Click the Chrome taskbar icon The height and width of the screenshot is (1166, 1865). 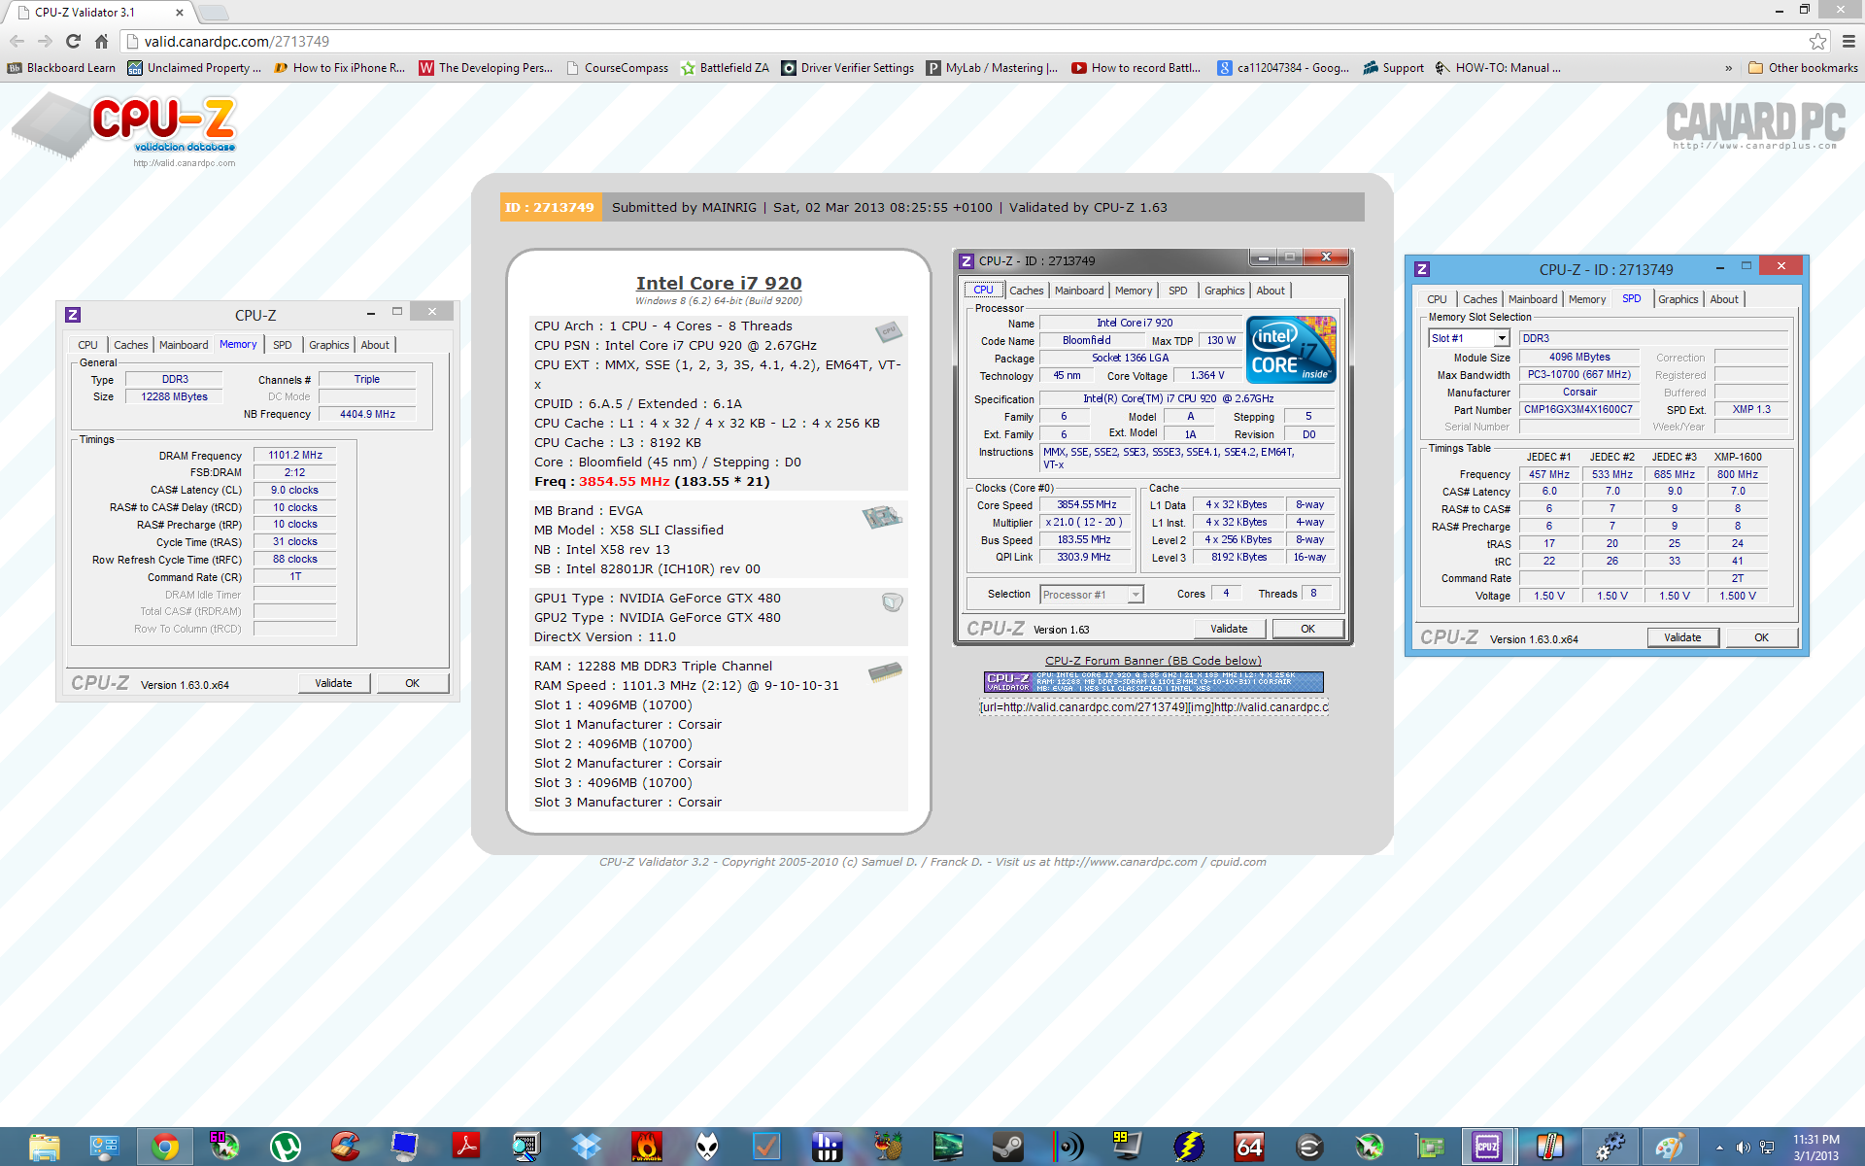point(164,1147)
